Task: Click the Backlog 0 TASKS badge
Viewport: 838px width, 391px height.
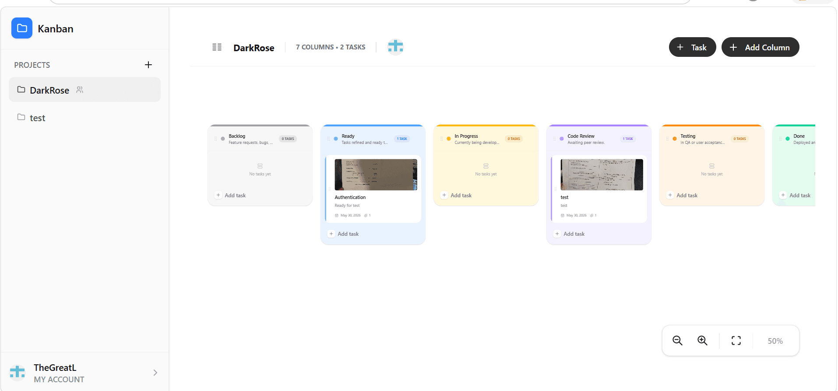Action: point(288,139)
